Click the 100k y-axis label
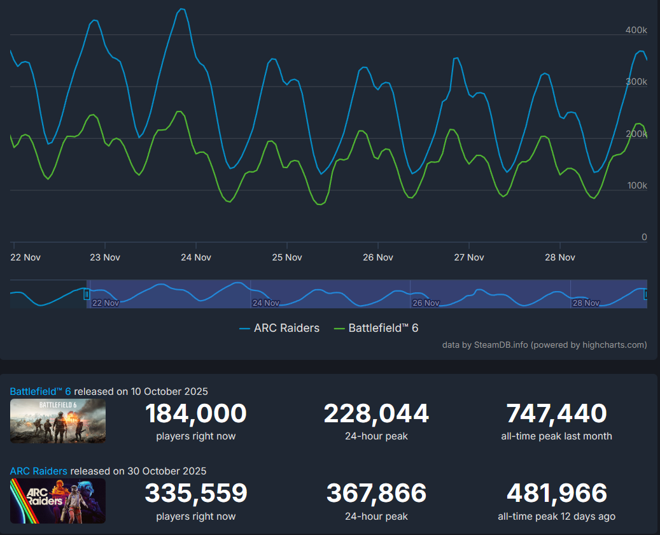Viewport: 660px width, 535px height. tap(637, 185)
